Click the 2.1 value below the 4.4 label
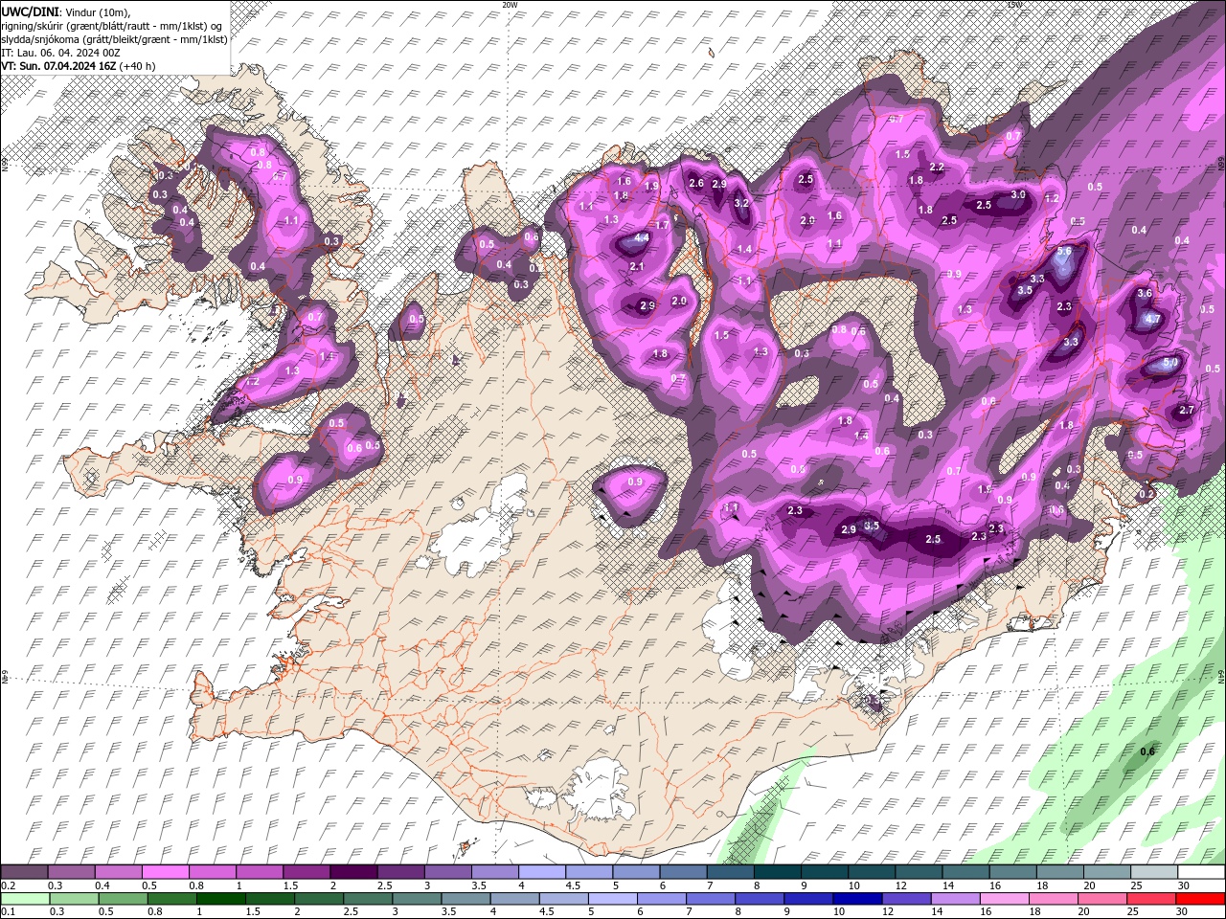 [x=637, y=266]
